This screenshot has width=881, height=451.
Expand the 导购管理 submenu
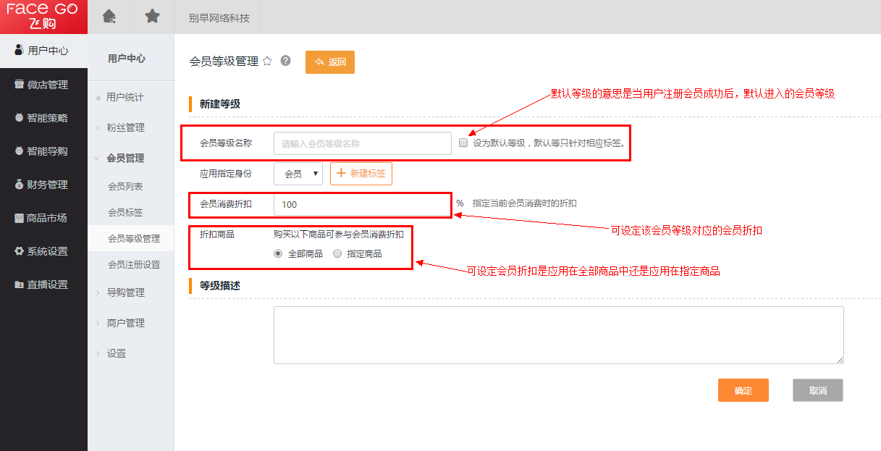[125, 292]
